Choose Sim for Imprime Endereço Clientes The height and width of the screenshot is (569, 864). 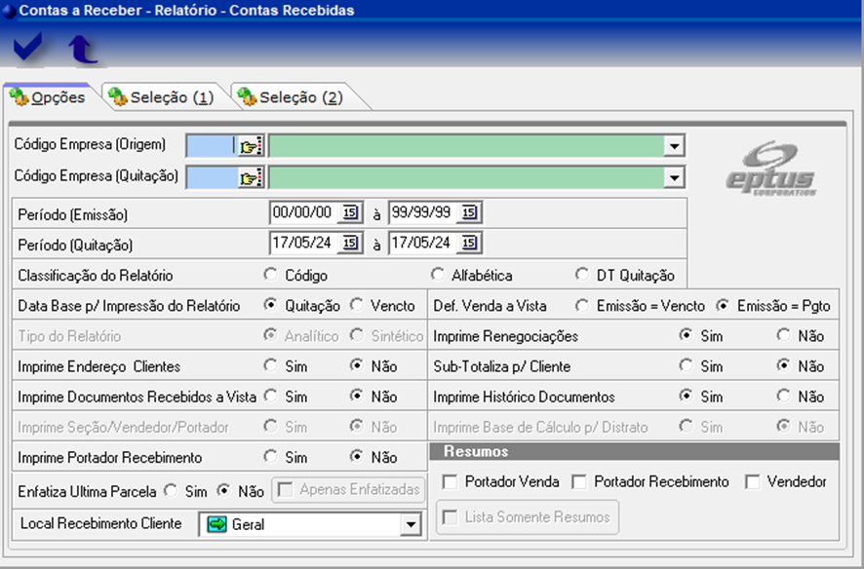click(x=271, y=366)
